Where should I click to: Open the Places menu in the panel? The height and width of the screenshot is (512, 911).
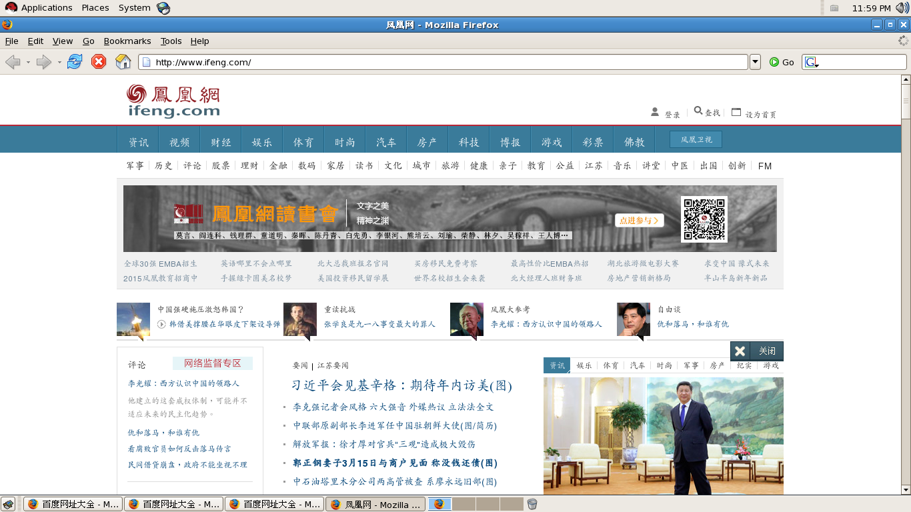coord(95,8)
